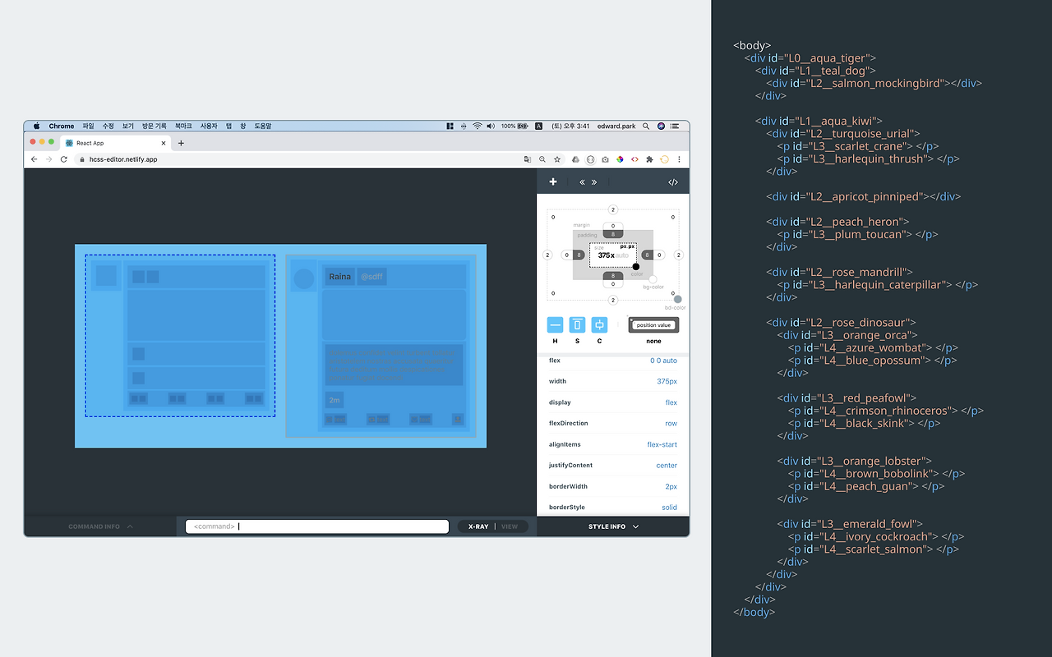Click the black color swatch
Screen dimensions: 1052x657
click(x=636, y=266)
